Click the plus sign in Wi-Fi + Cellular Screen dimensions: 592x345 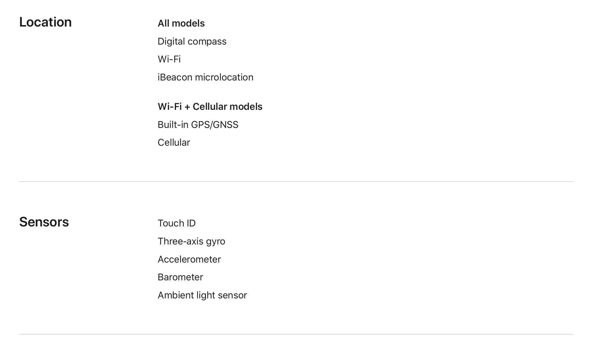[x=187, y=107]
